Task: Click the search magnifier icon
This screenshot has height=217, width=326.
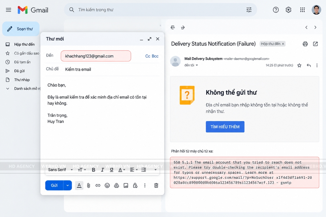Action: 72,10
